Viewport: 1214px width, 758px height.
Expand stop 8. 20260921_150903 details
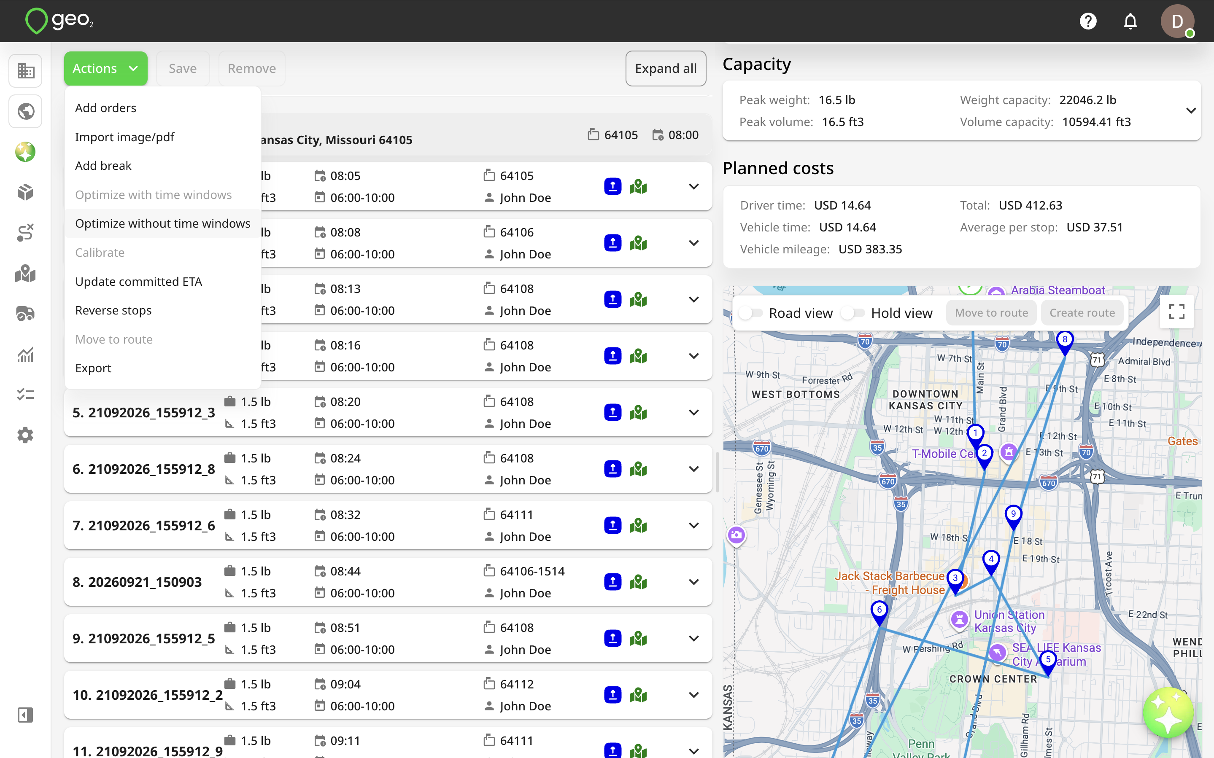pyautogui.click(x=694, y=582)
